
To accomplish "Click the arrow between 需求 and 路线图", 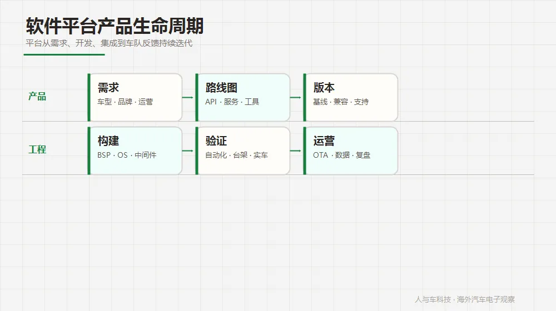I will tap(188, 97).
